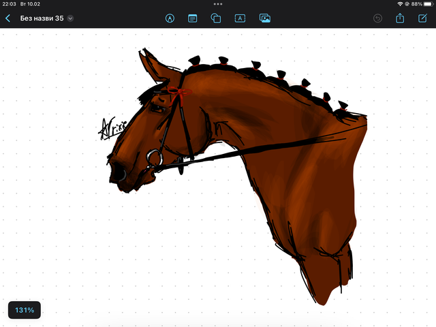Open the insert photo or media menu
Viewport: 436px width, 327px height.
[265, 18]
